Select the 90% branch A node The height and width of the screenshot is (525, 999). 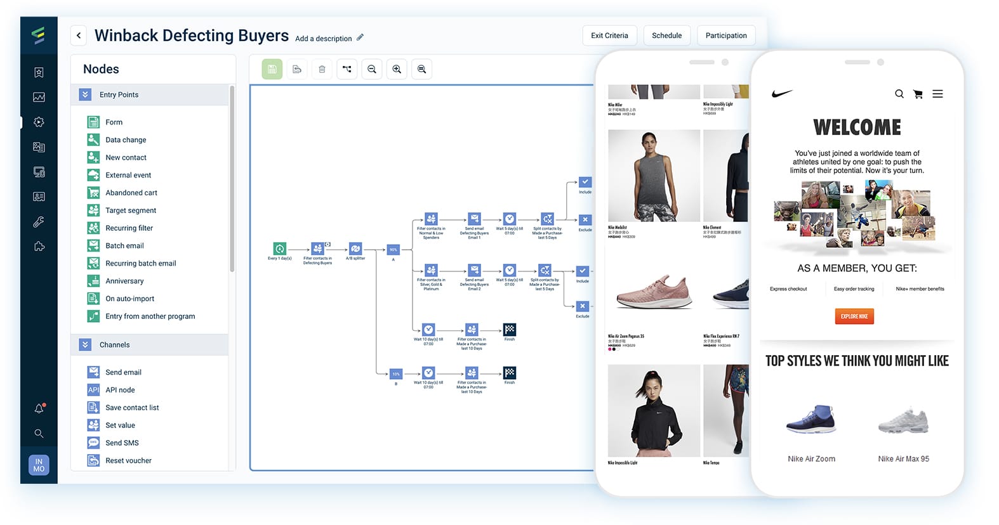[x=394, y=250]
